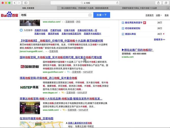Click rank 10 icon beside 德国队降级

(123, 34)
